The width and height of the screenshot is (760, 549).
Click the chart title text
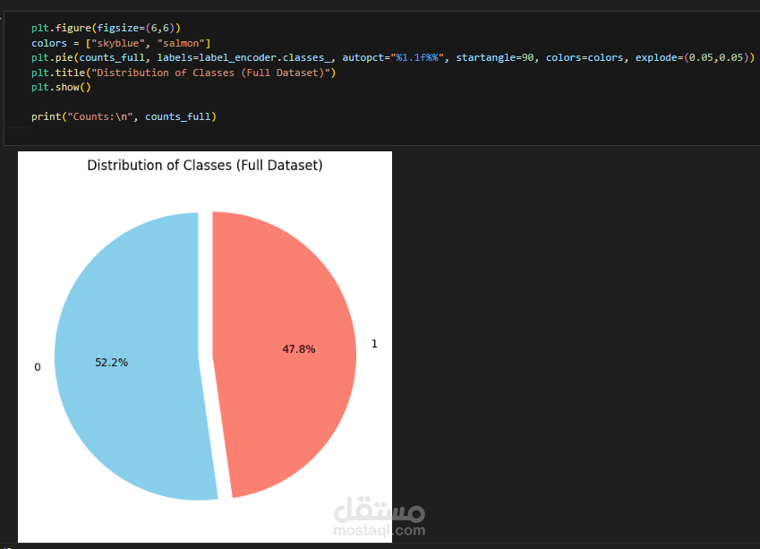pyautogui.click(x=205, y=166)
